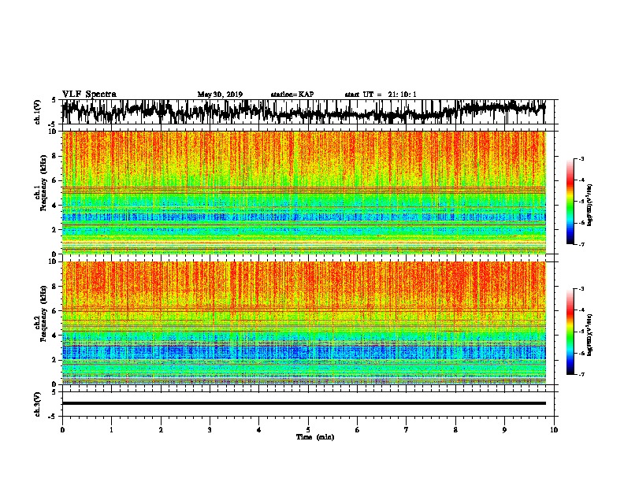Select the date text "May 30, 2019"
Viewport: 624px width, 482px height.
[220, 95]
